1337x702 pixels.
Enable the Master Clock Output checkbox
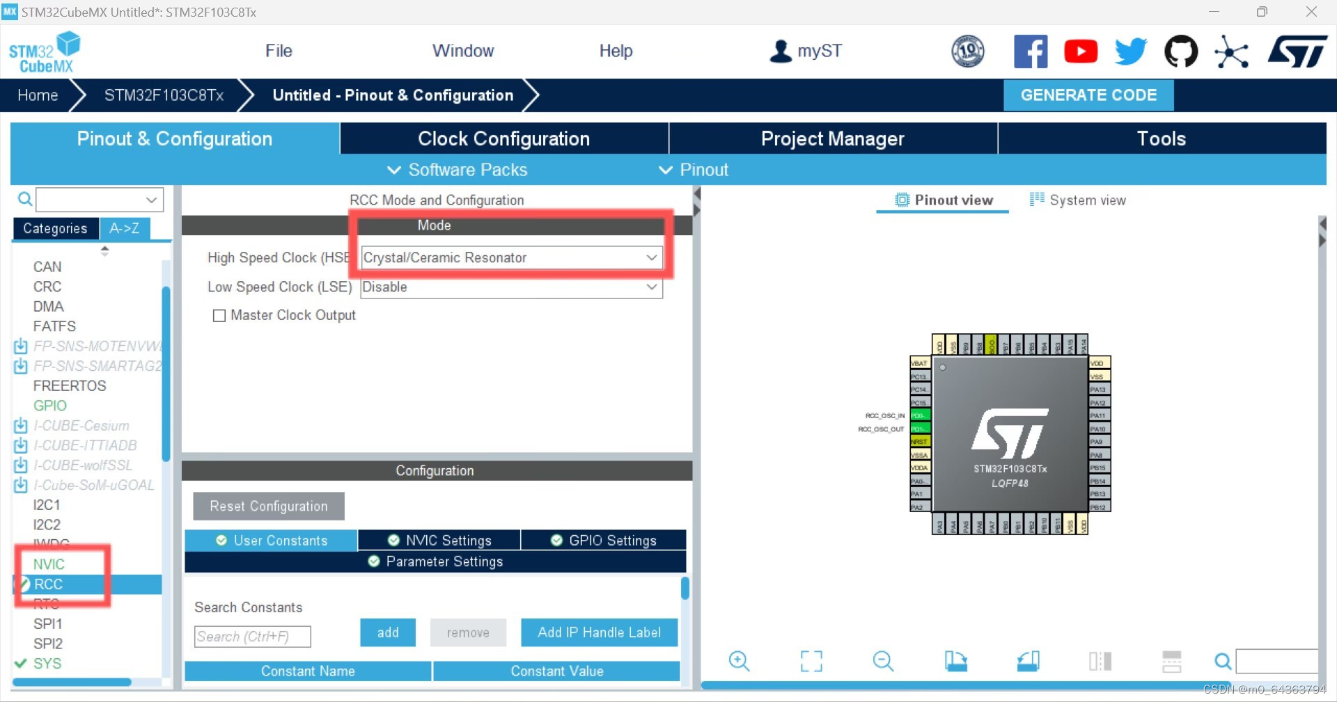click(219, 316)
